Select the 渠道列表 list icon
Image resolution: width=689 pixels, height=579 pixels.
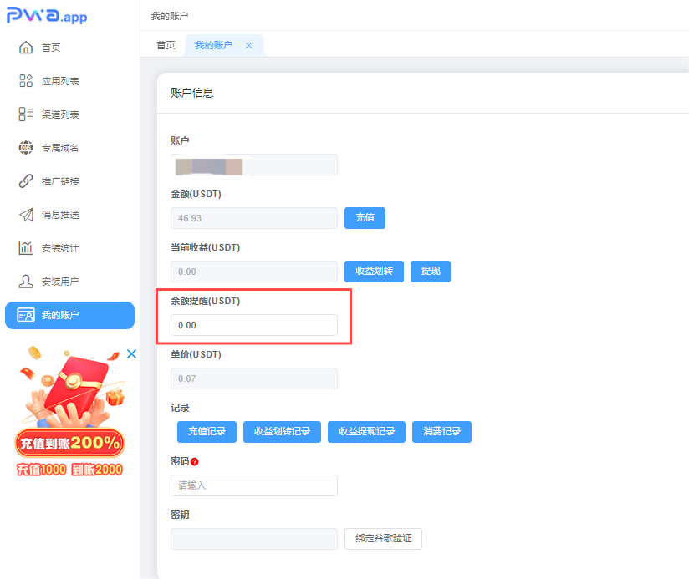pos(26,114)
